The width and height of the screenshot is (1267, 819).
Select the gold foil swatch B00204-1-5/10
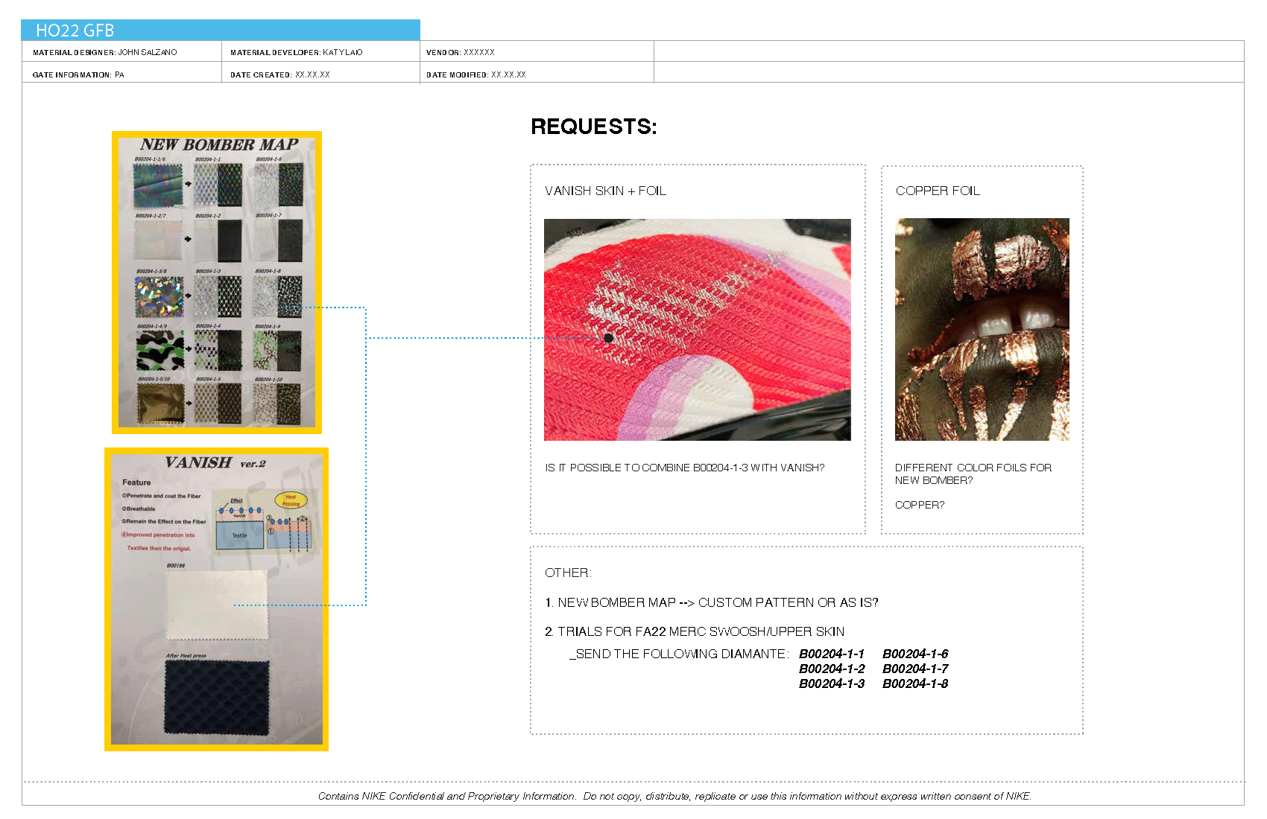[x=160, y=404]
